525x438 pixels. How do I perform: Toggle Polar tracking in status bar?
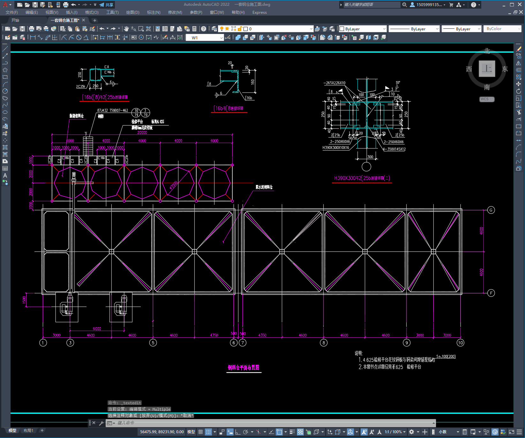245,432
